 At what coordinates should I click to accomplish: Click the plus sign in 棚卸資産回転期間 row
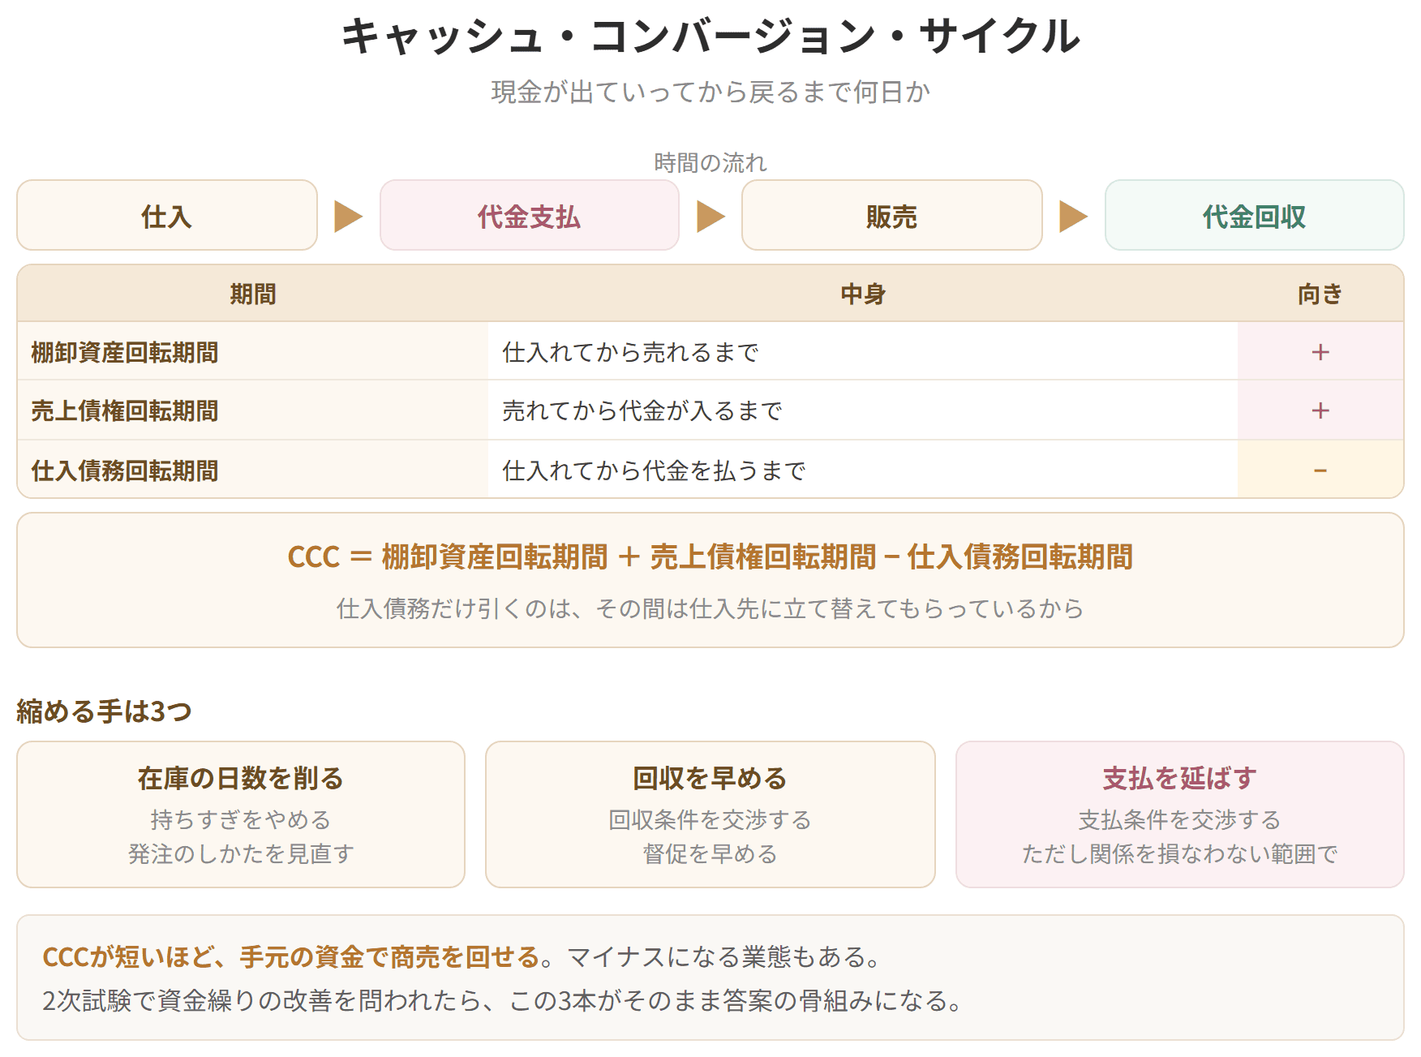[1320, 352]
